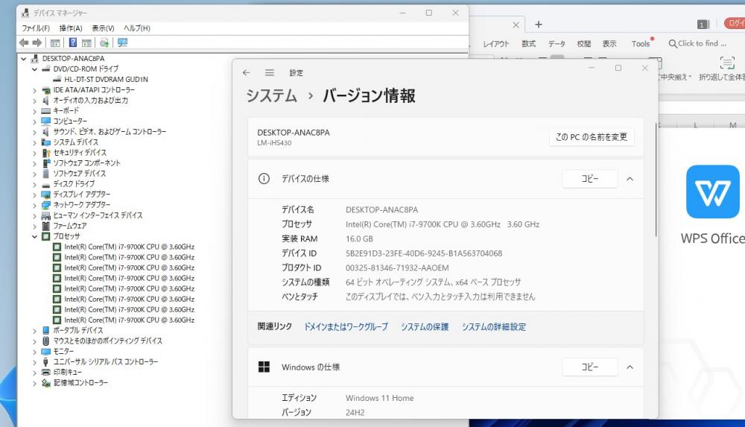Go back using Settings window back arrow
This screenshot has height=427, width=745.
click(x=246, y=73)
